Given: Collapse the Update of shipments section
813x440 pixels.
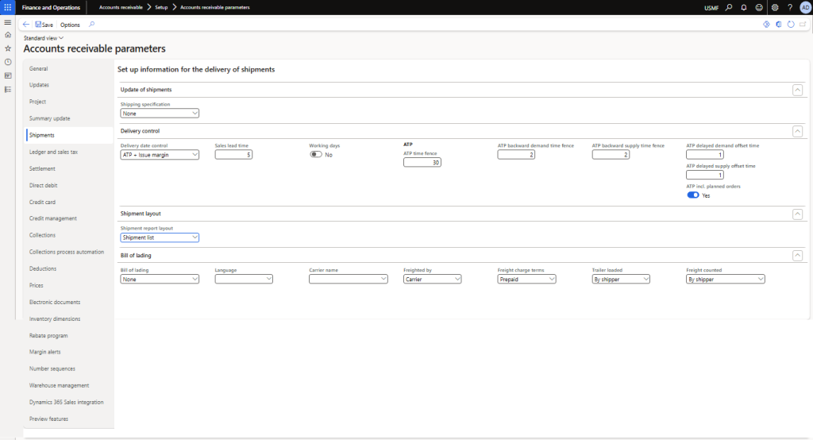Looking at the screenshot, I should tap(797, 91).
